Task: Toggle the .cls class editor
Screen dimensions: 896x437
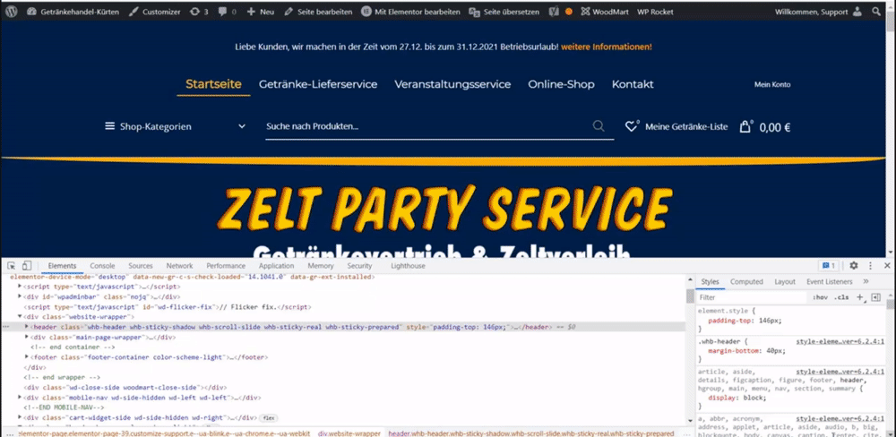Action: [x=841, y=297]
